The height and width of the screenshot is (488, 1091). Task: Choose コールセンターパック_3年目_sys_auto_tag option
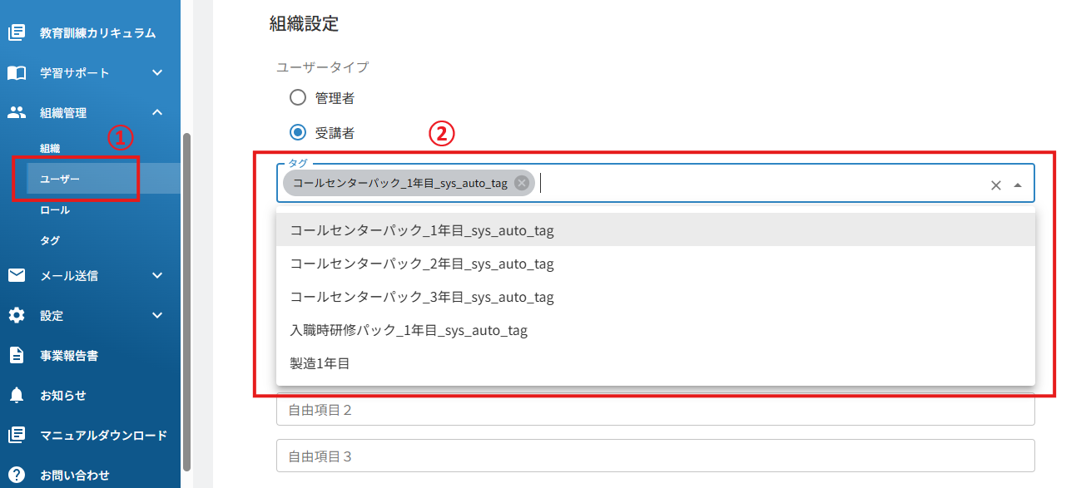(656, 297)
